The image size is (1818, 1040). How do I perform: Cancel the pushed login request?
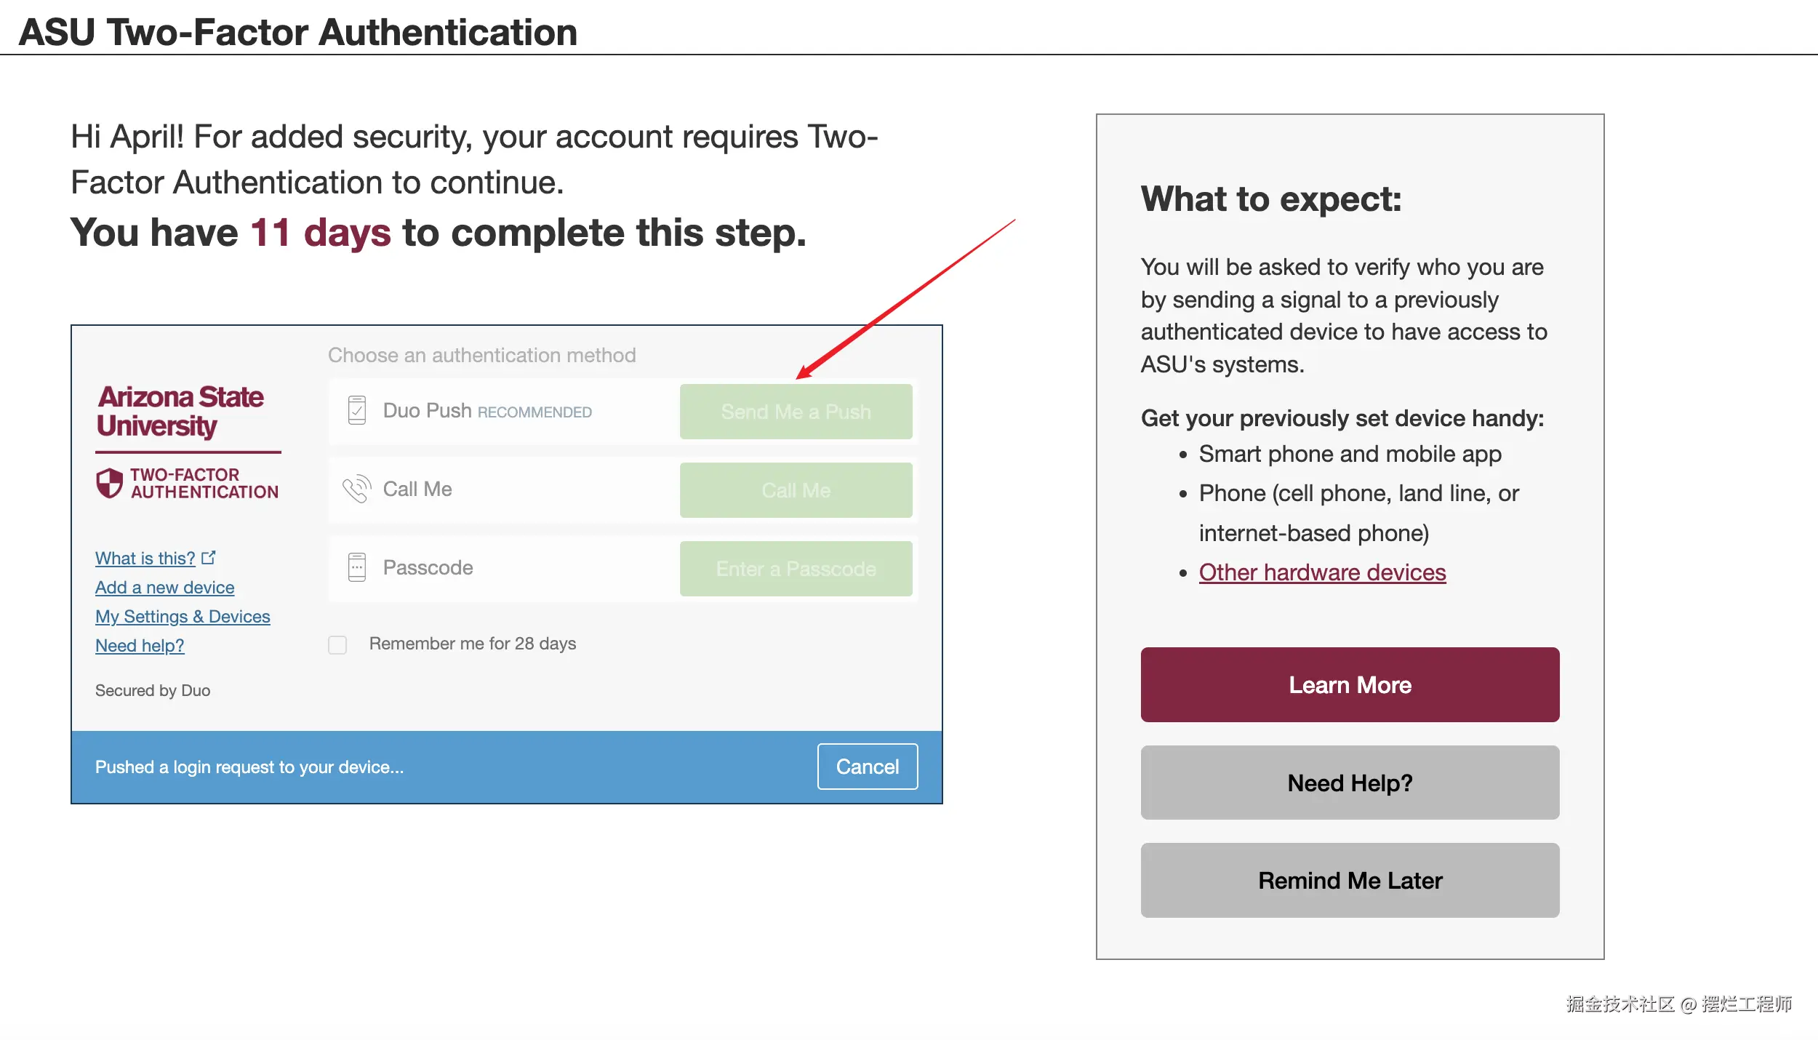coord(867,767)
